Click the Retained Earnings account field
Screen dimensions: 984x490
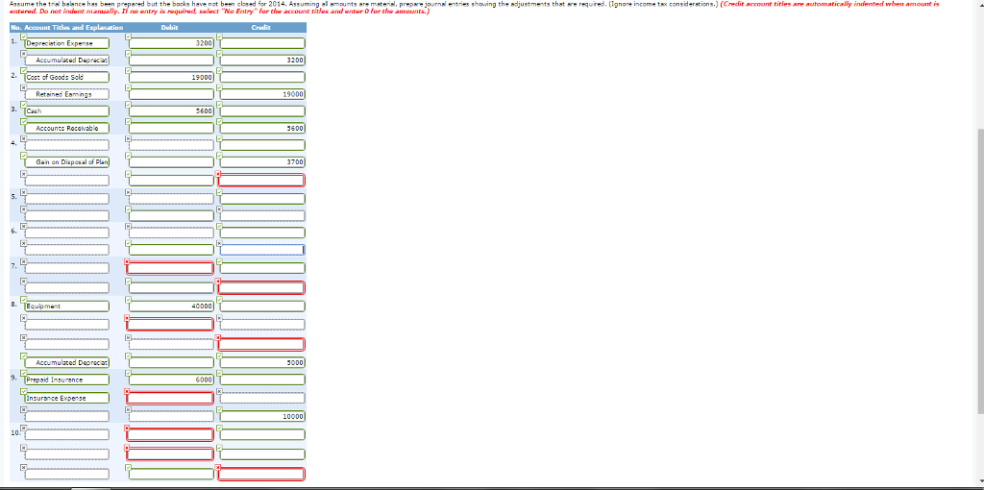(x=67, y=94)
